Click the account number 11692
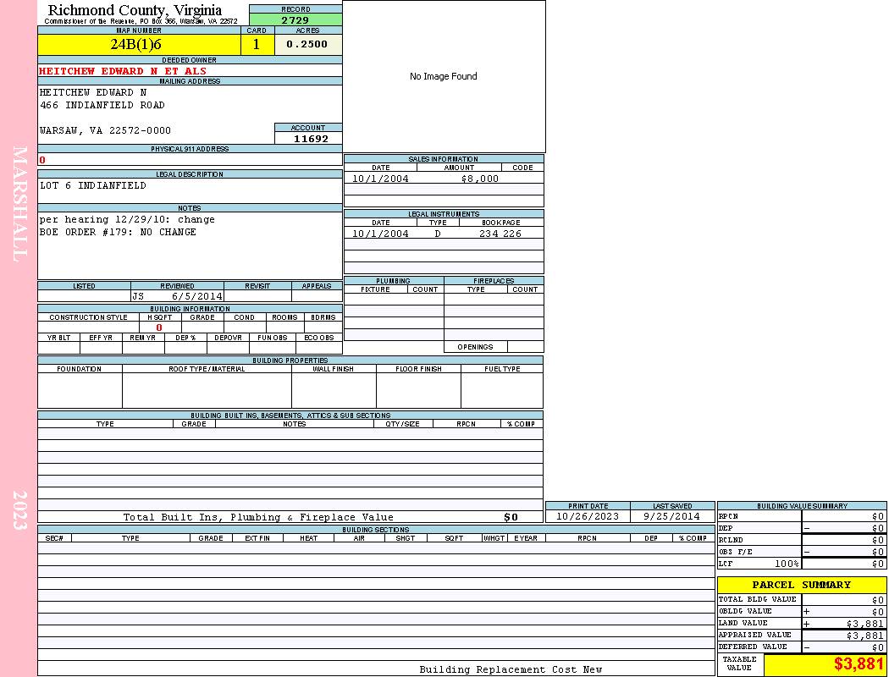The height and width of the screenshot is (677, 889). click(x=310, y=139)
